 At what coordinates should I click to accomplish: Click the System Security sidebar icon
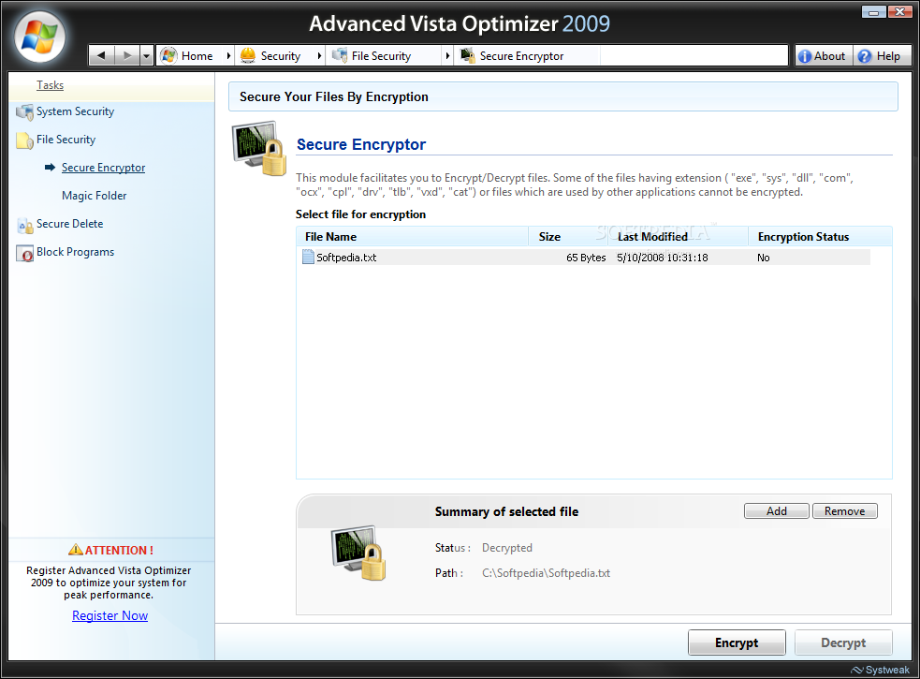coord(24,112)
